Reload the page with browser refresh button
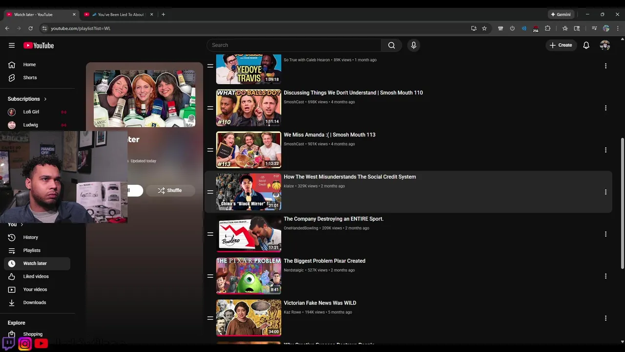 [30, 28]
